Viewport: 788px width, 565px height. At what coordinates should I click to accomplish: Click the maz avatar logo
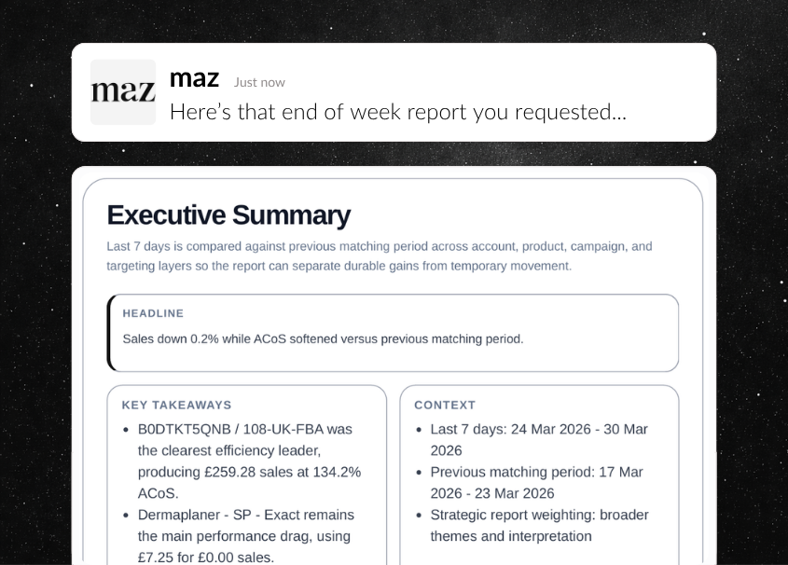(x=122, y=90)
